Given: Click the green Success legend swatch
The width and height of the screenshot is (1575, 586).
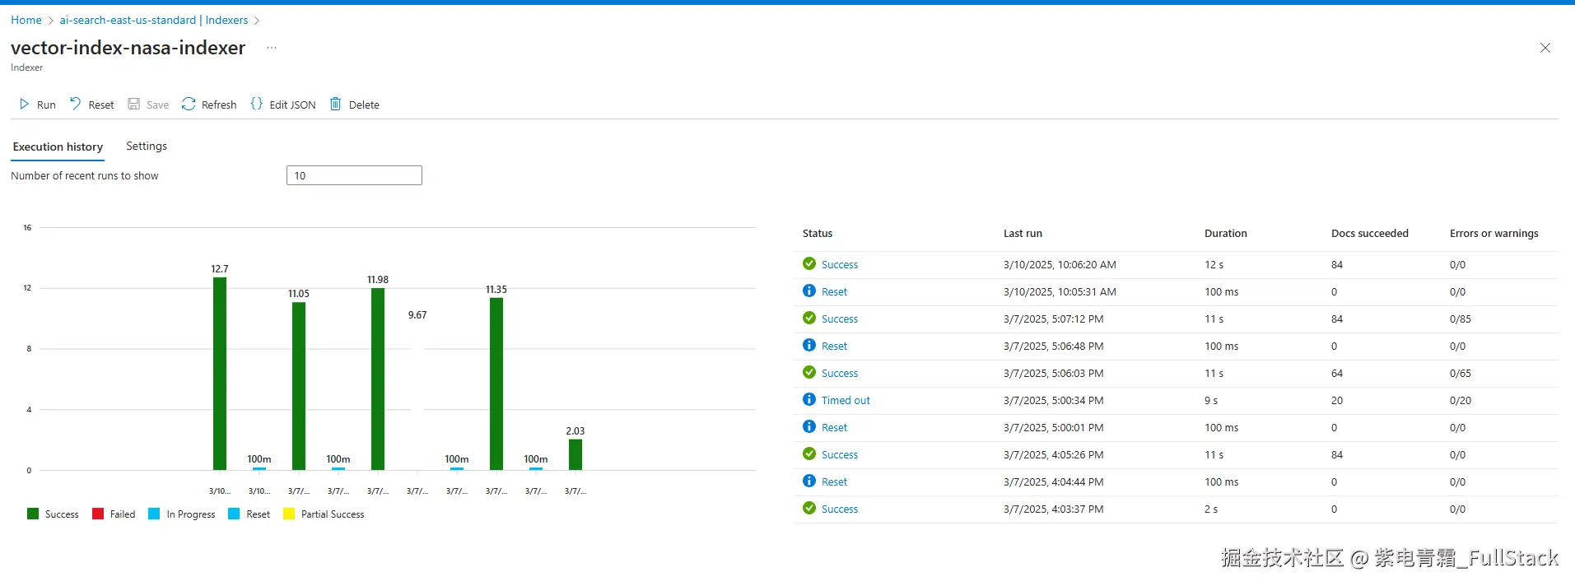Looking at the screenshot, I should point(33,514).
